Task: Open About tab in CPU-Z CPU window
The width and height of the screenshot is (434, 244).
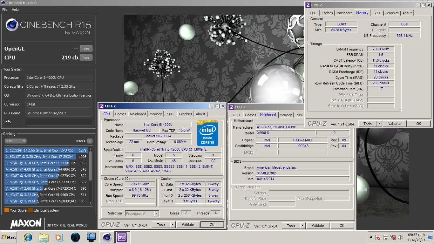Action: [x=200, y=114]
